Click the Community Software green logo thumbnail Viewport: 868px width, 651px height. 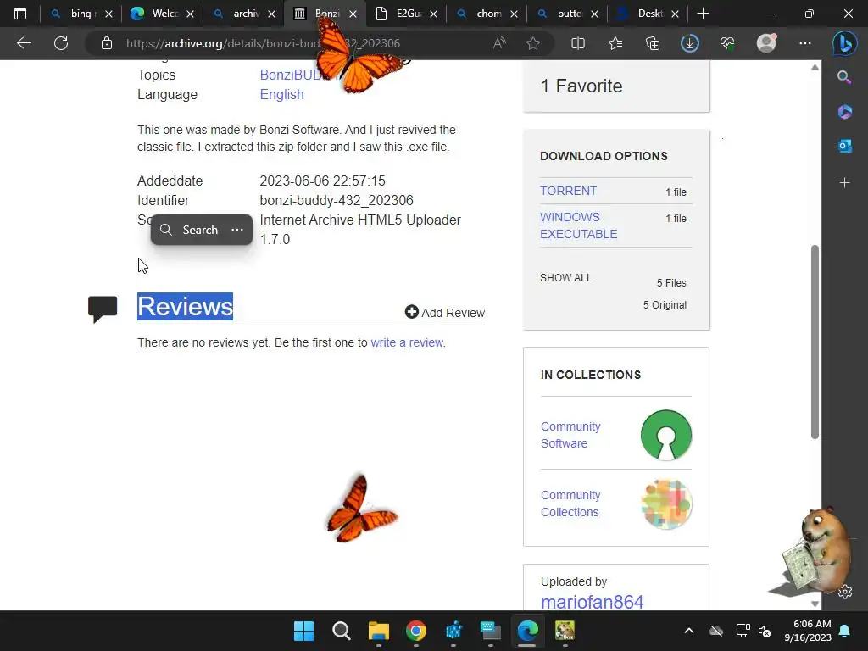click(x=666, y=435)
